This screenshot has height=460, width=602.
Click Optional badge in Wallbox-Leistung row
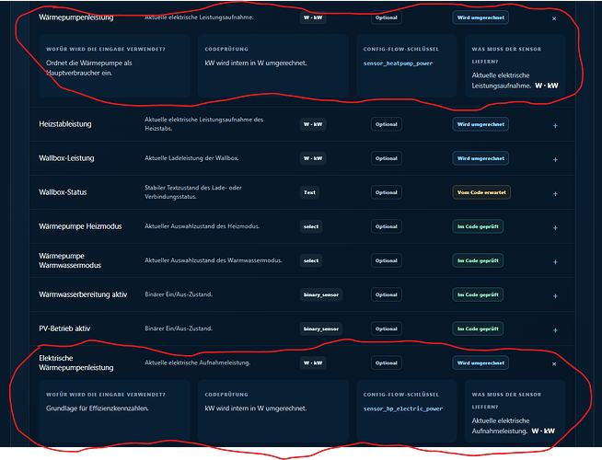click(387, 158)
